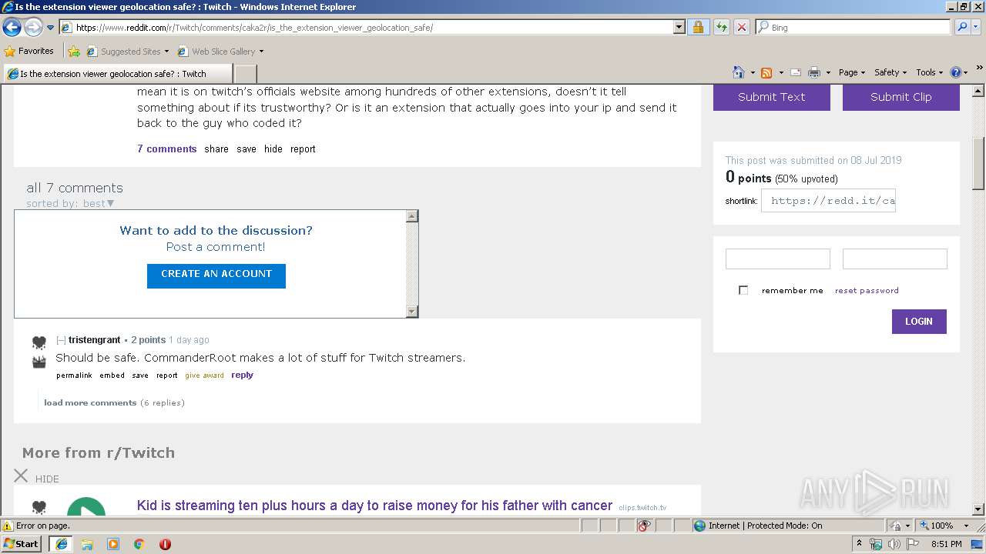
Task: Upvote the Kid is streaming post
Action: click(x=39, y=507)
